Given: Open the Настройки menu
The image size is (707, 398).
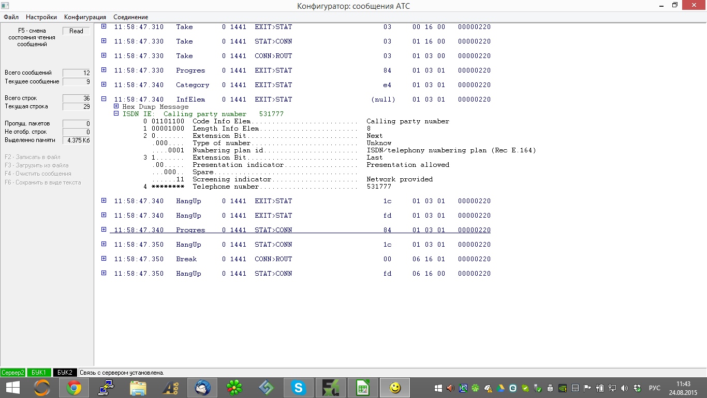Looking at the screenshot, I should pos(41,17).
